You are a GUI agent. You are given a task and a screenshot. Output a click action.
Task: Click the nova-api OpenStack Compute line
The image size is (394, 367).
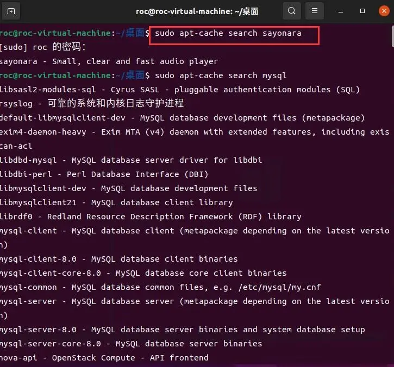104,358
